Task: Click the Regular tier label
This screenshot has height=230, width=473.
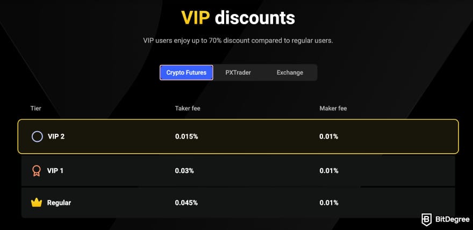Action: 59,203
